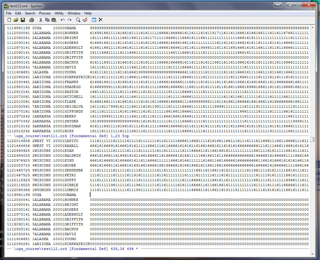Open the Window menu
This screenshot has width=320, height=260.
(x=74, y=13)
